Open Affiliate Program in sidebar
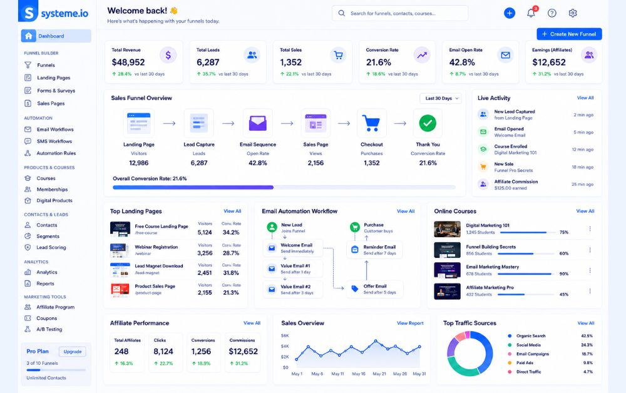626x393 pixels. click(56, 307)
